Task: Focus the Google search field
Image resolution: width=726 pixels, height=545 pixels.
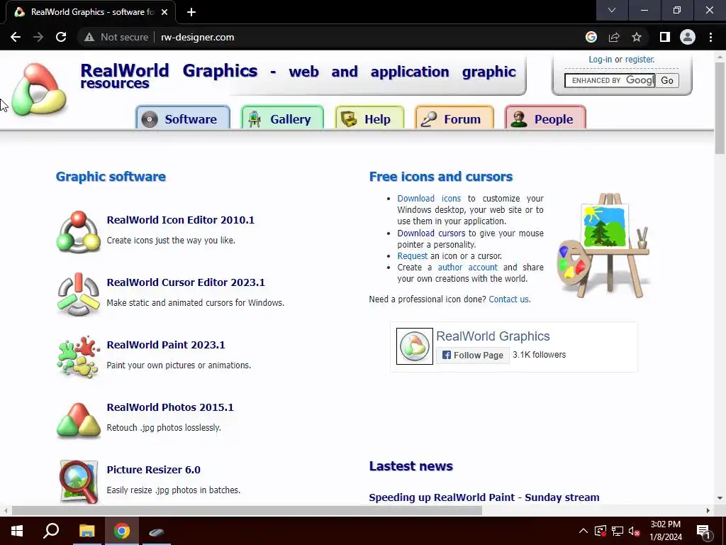Action: [x=609, y=80]
